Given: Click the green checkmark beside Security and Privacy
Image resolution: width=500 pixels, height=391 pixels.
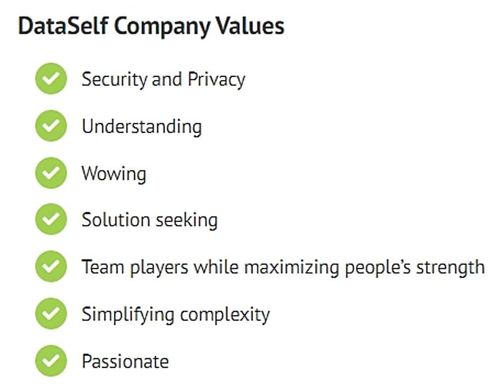Looking at the screenshot, I should click(51, 79).
